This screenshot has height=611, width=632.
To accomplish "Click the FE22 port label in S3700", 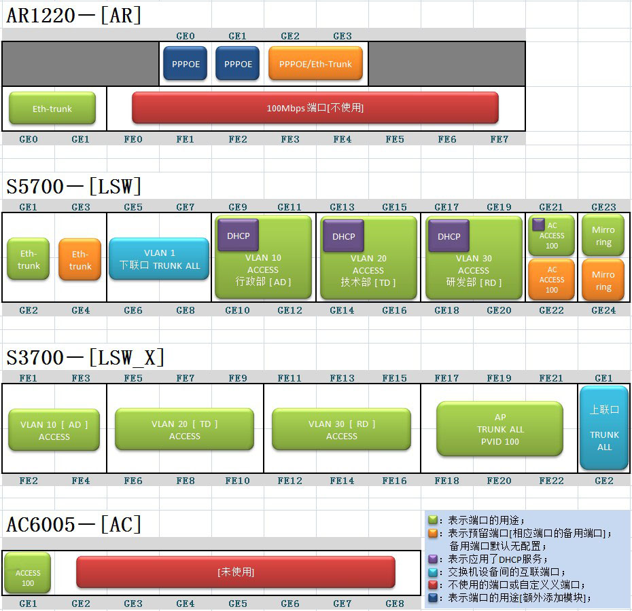I will [x=551, y=481].
